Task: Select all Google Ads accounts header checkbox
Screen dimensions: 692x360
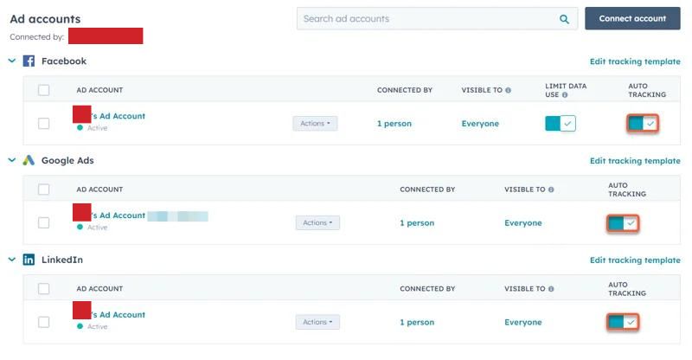Action: coord(44,190)
